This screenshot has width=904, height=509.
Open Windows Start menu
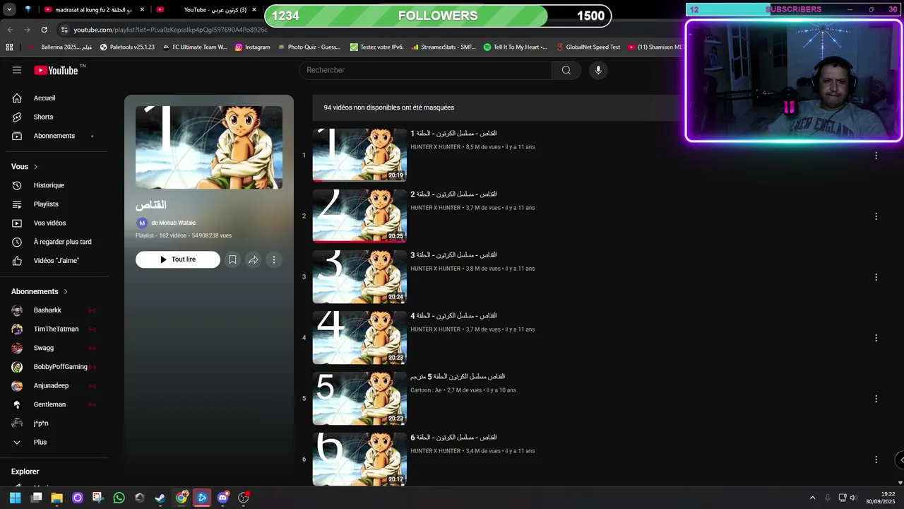[x=15, y=498]
